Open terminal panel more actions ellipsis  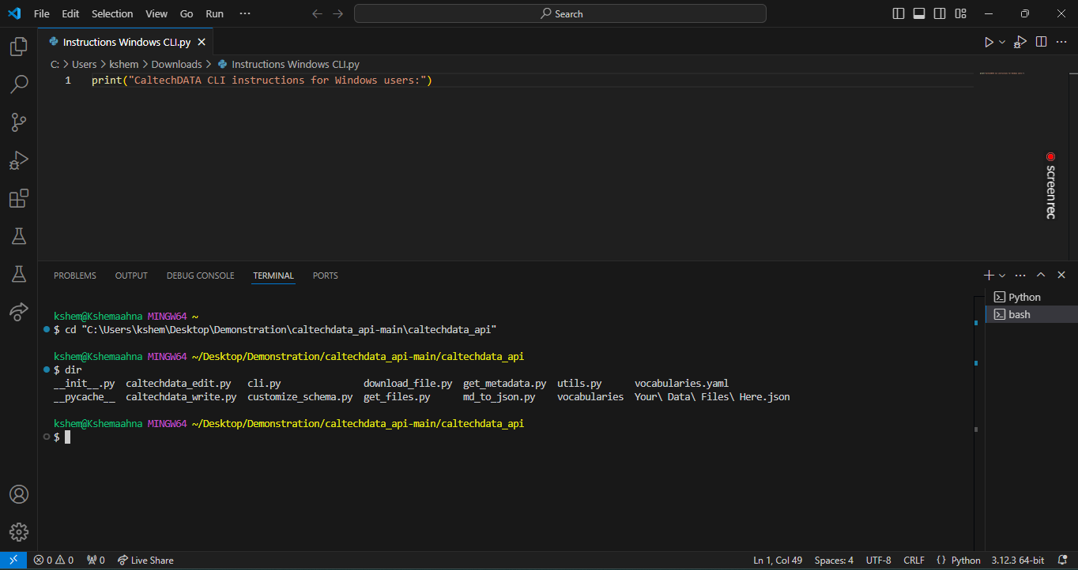click(1020, 275)
